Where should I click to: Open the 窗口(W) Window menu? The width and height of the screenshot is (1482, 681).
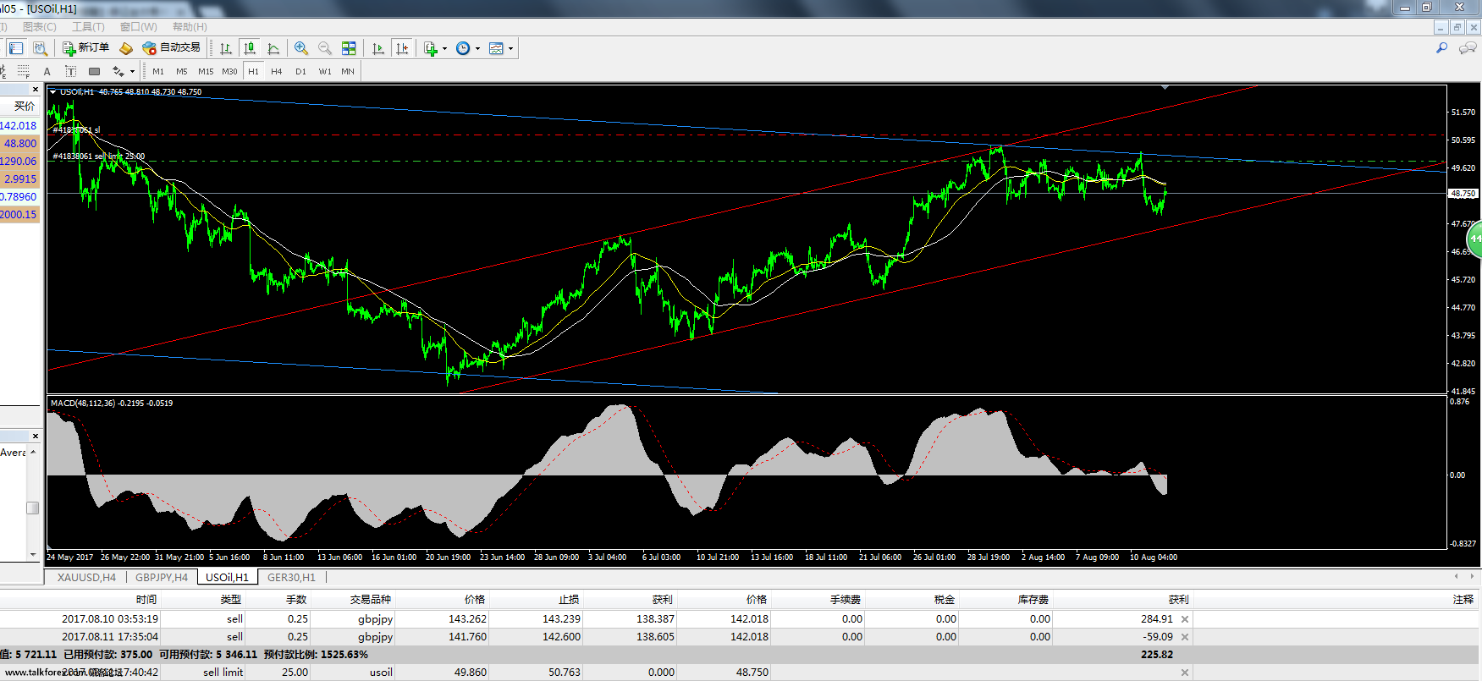(x=138, y=27)
